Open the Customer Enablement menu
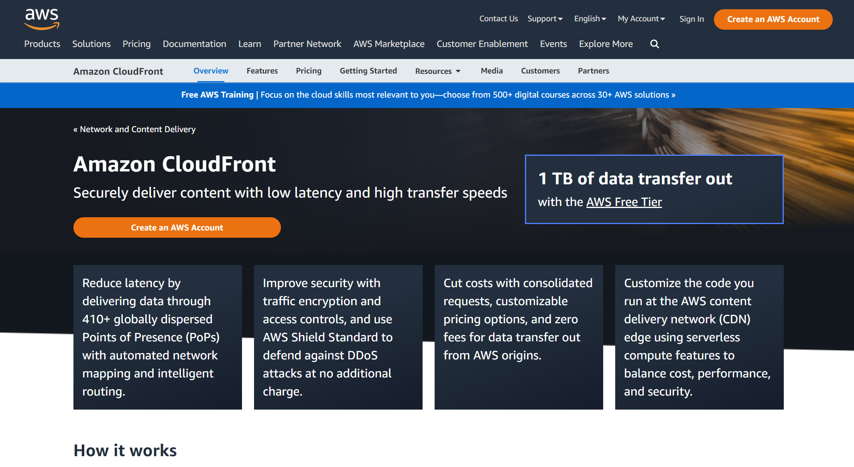 coord(482,44)
